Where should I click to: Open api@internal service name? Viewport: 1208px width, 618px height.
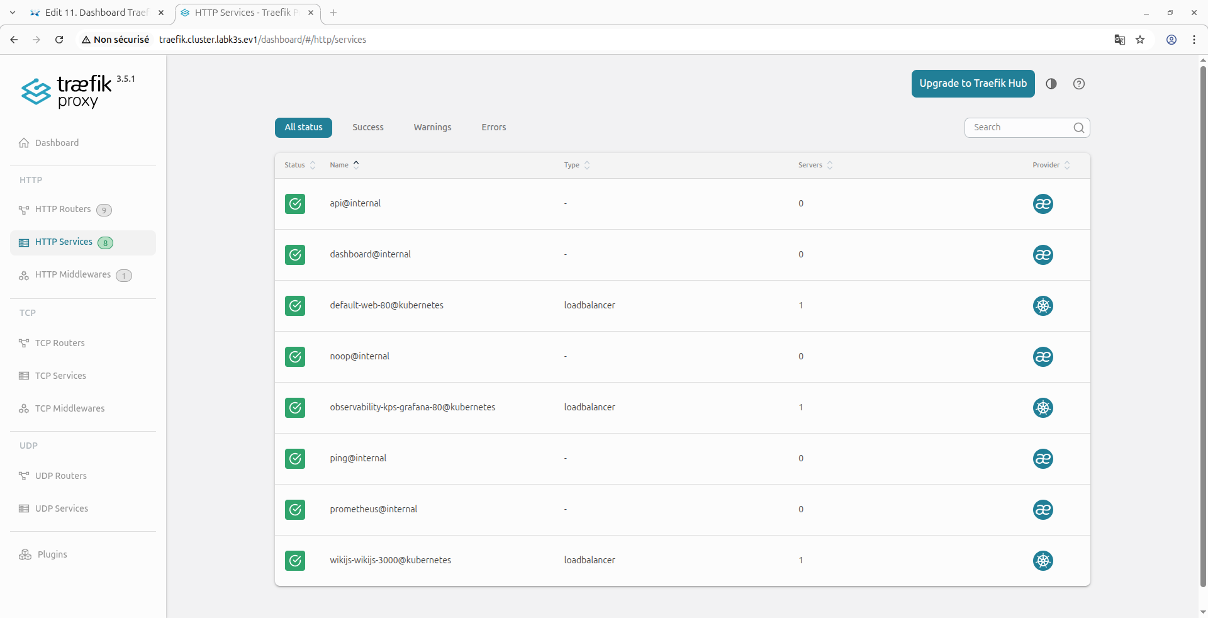coord(355,203)
